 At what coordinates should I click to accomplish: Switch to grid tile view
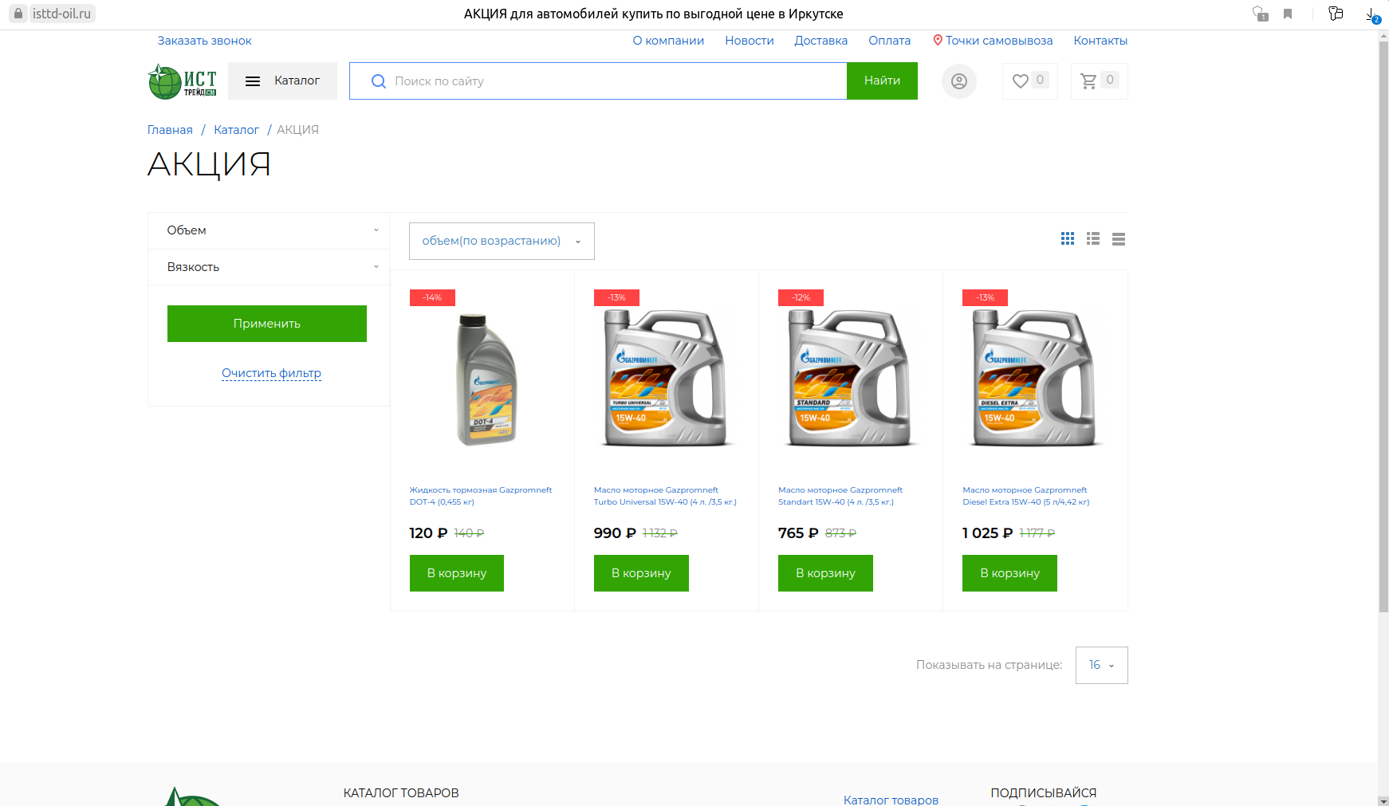[x=1068, y=238]
